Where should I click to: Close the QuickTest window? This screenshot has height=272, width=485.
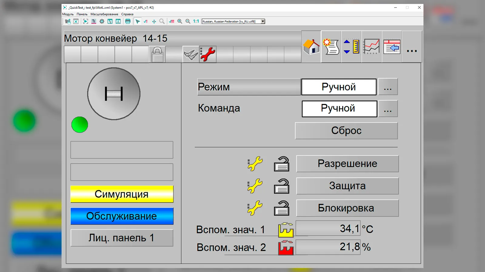[419, 8]
